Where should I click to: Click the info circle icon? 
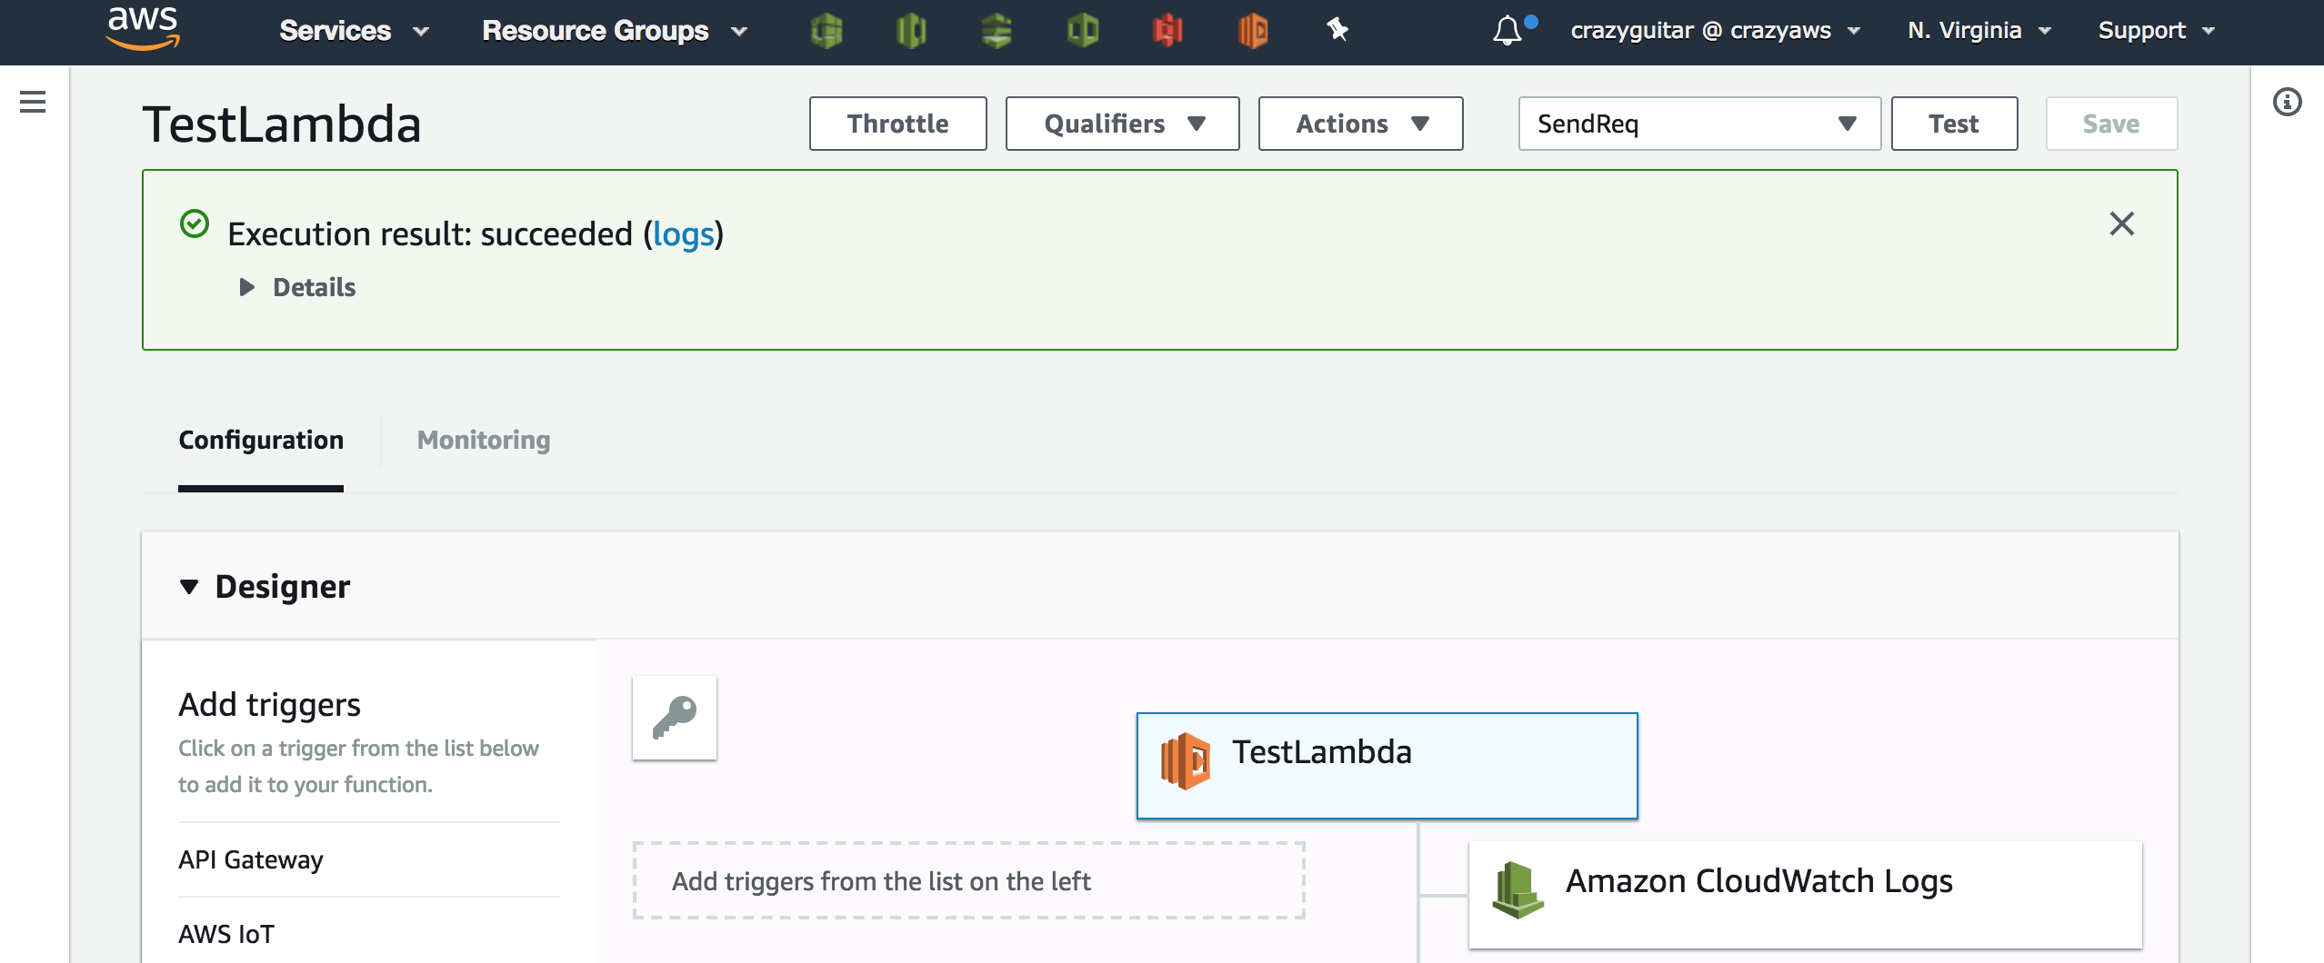(x=2288, y=102)
